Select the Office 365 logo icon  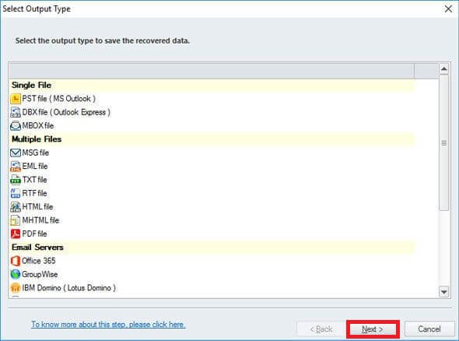(16, 261)
